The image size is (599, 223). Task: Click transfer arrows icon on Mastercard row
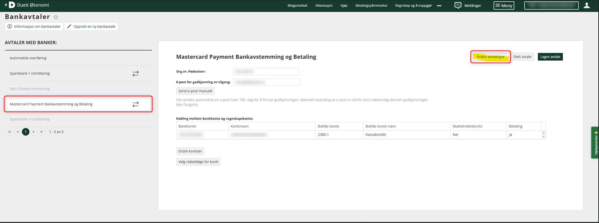click(x=136, y=104)
